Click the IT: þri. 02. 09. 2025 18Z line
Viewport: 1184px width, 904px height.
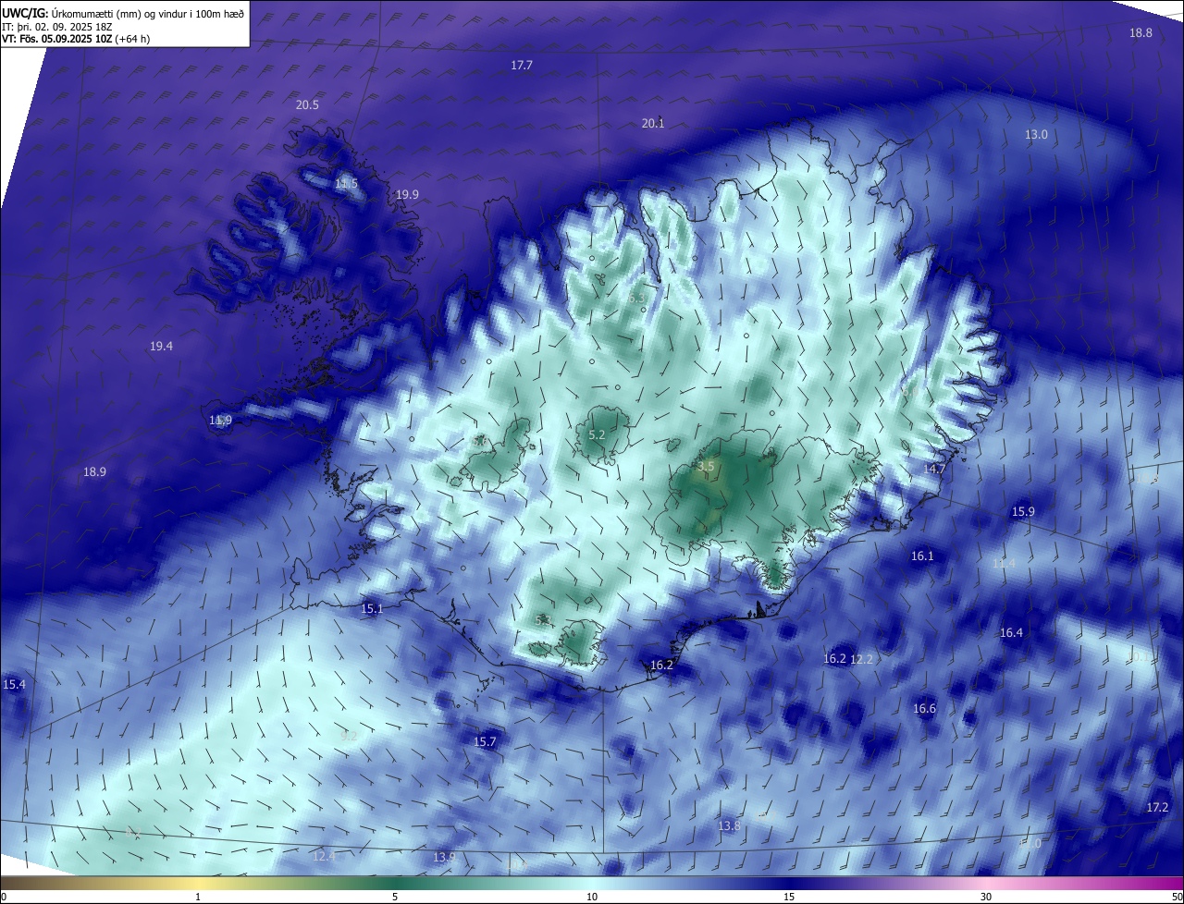tap(57, 26)
